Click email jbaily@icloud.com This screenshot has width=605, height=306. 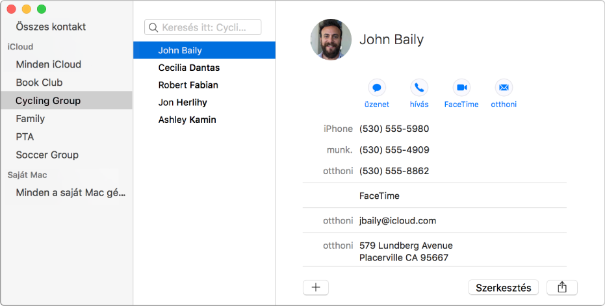pos(398,221)
